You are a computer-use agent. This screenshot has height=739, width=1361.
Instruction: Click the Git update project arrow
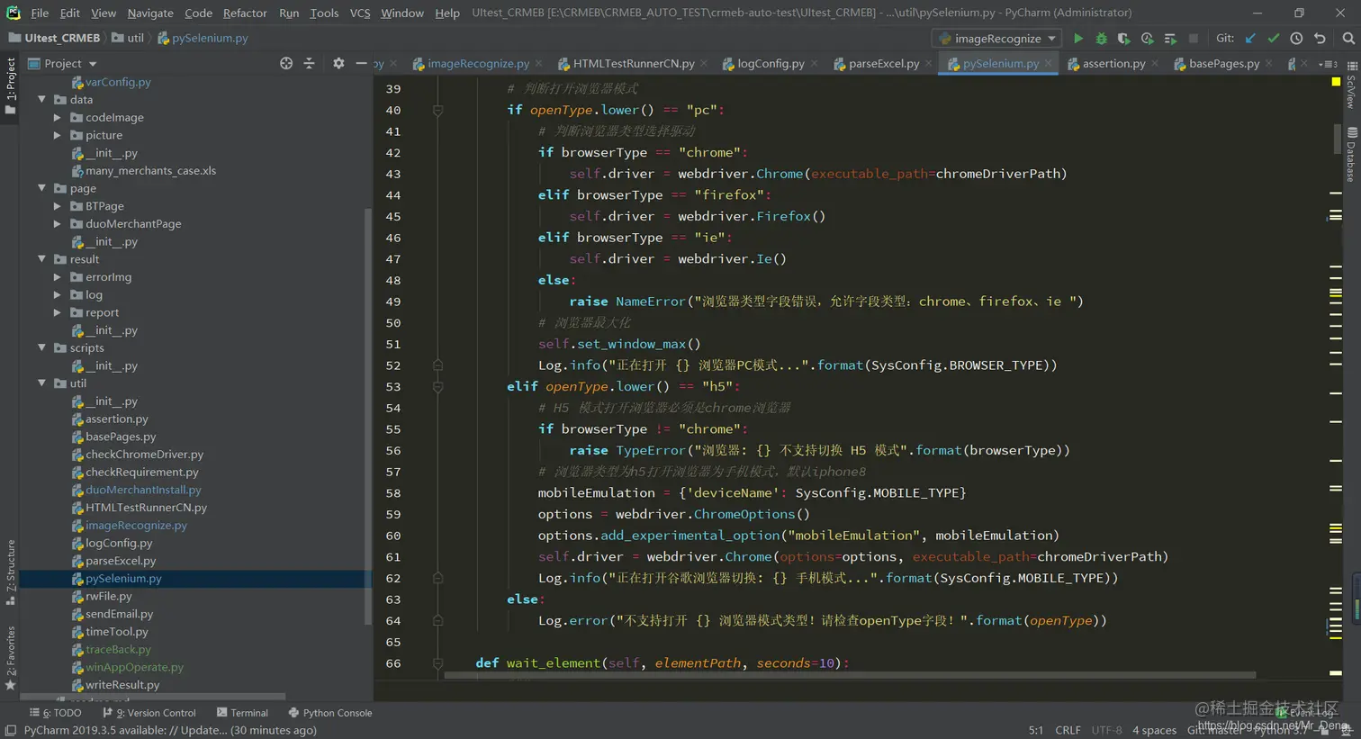tap(1250, 39)
